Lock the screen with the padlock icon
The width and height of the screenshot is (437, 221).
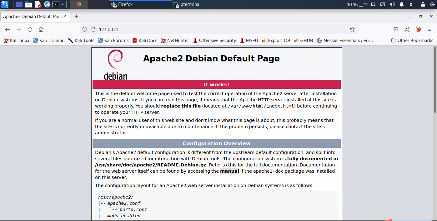tap(423, 4)
